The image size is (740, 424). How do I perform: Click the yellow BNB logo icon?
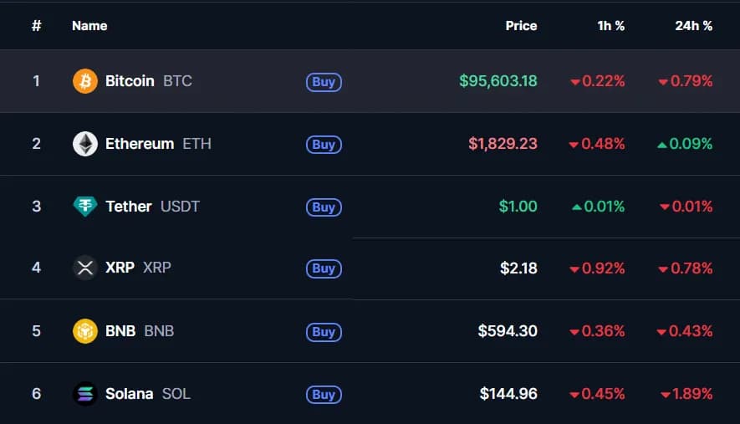[x=85, y=331]
